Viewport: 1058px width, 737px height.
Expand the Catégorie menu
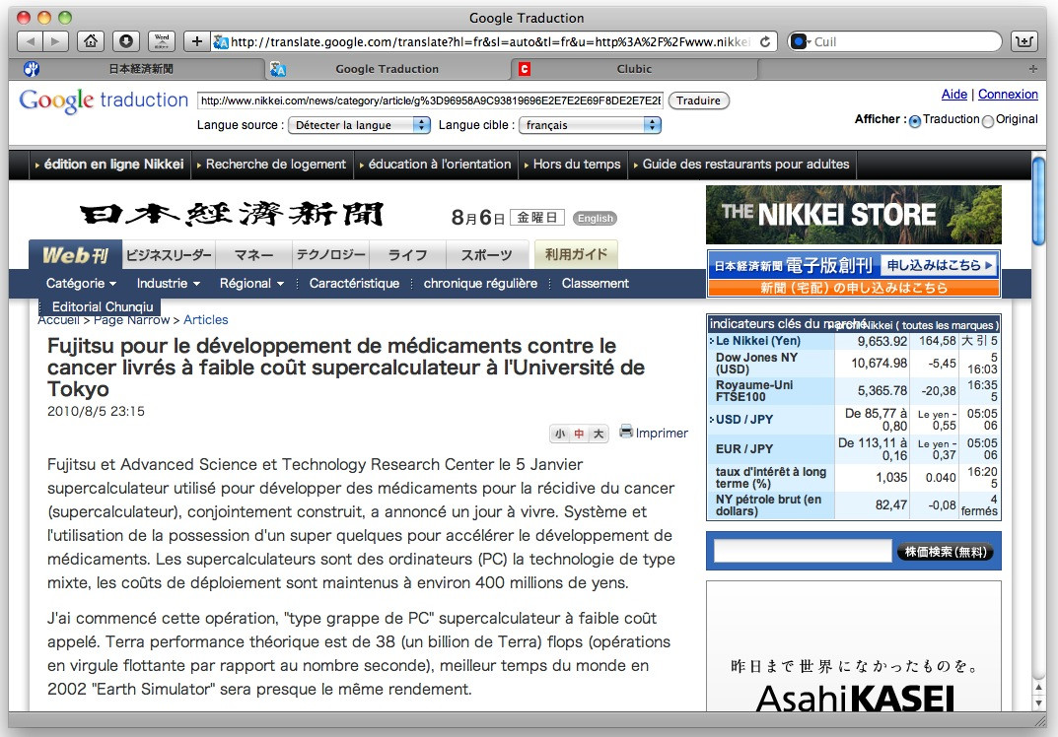(x=81, y=283)
